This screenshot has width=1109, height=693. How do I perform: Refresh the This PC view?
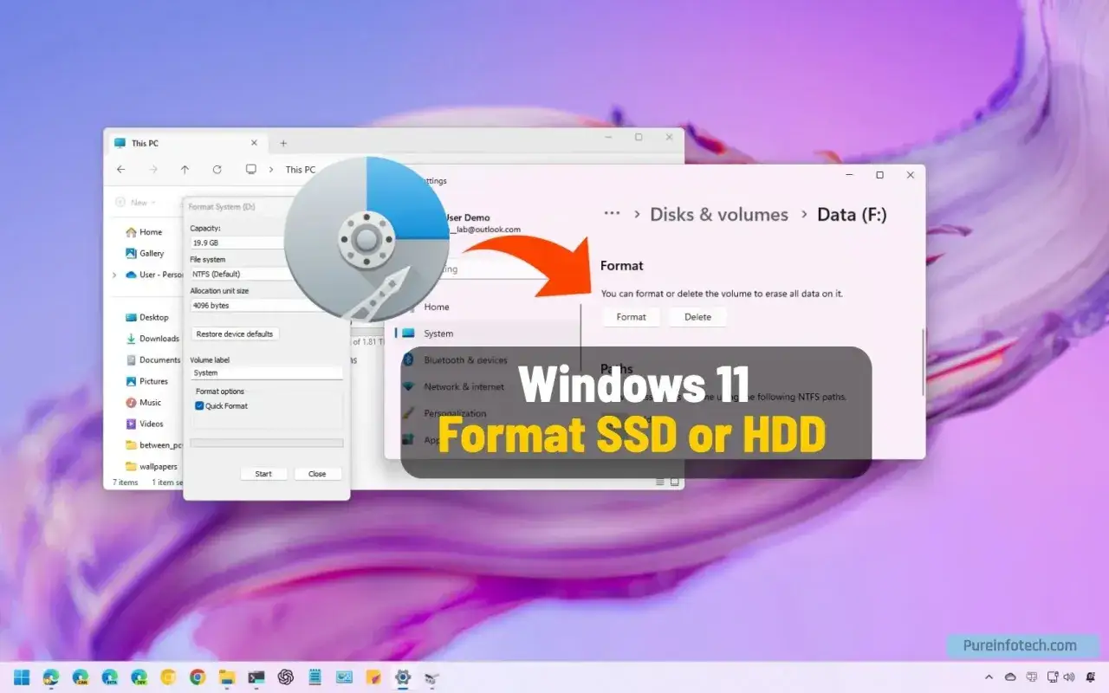click(217, 170)
